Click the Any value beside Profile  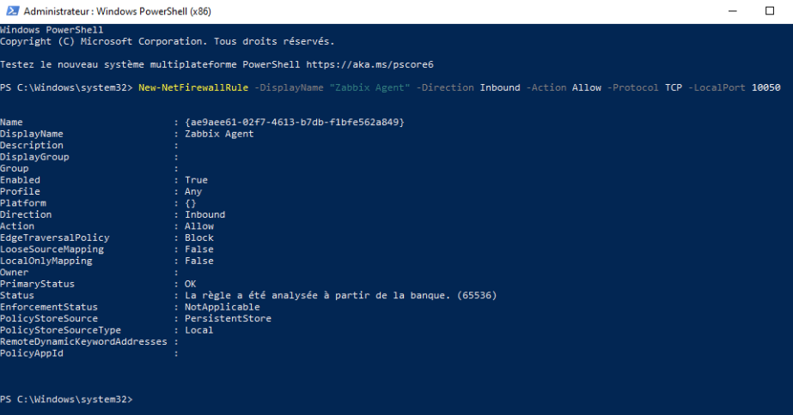click(193, 191)
